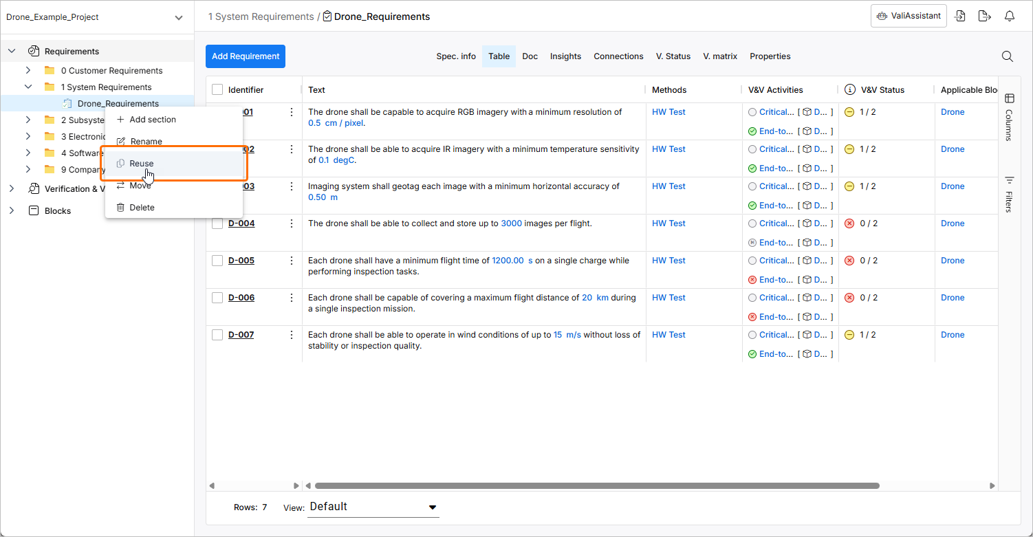Click the export file icon
Viewport: 1033px width, 537px height.
point(985,17)
